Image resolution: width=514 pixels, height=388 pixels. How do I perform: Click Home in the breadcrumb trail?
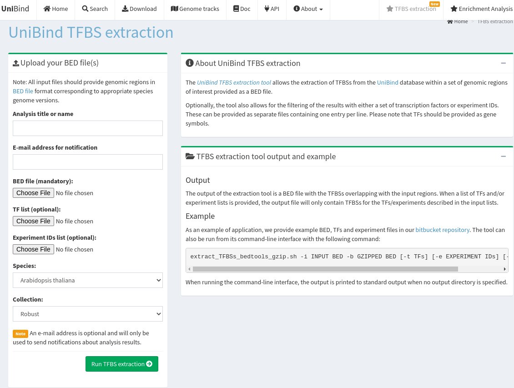tap(458, 21)
